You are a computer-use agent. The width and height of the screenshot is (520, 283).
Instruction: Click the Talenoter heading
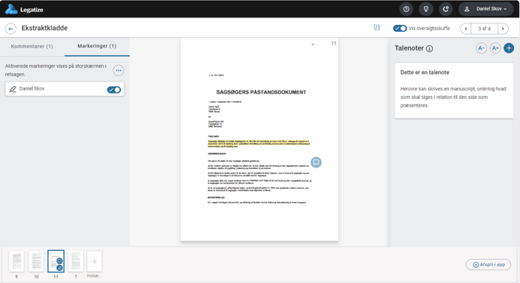pyautogui.click(x=409, y=48)
